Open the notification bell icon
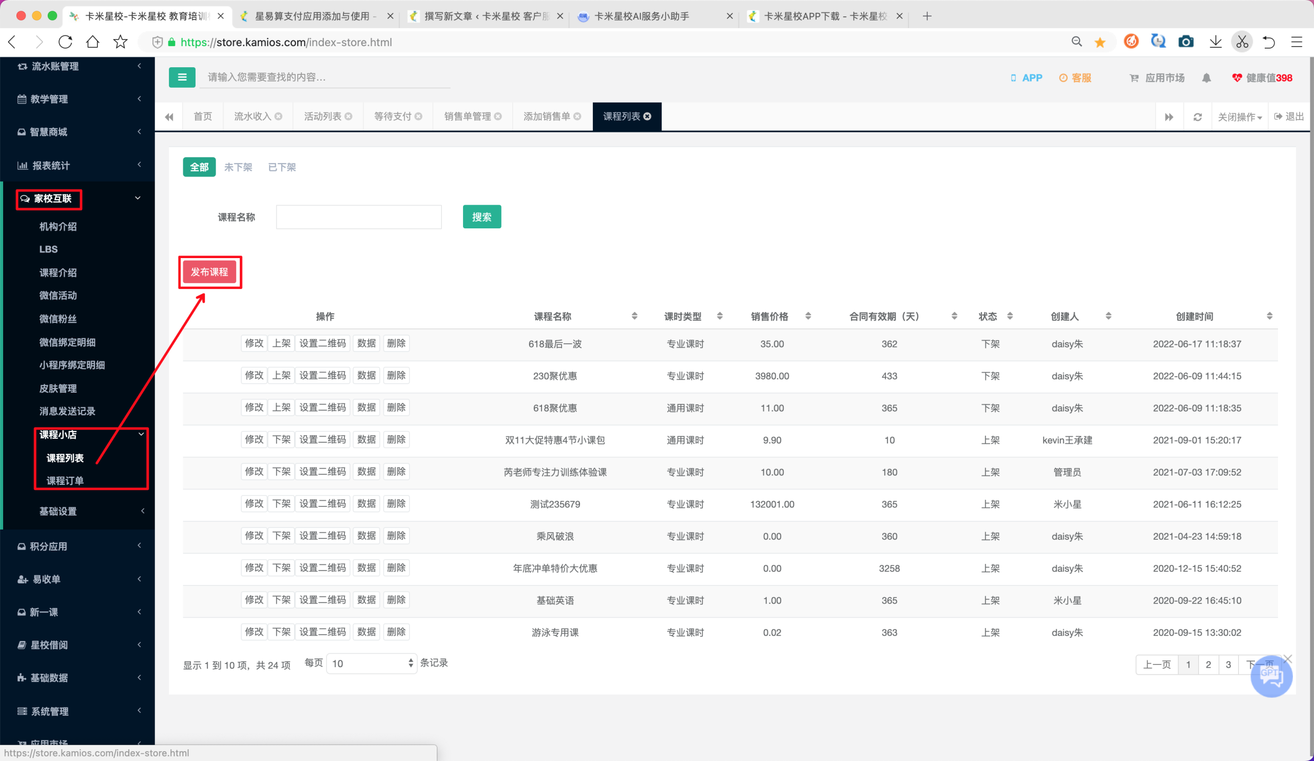This screenshot has height=761, width=1314. coord(1206,77)
